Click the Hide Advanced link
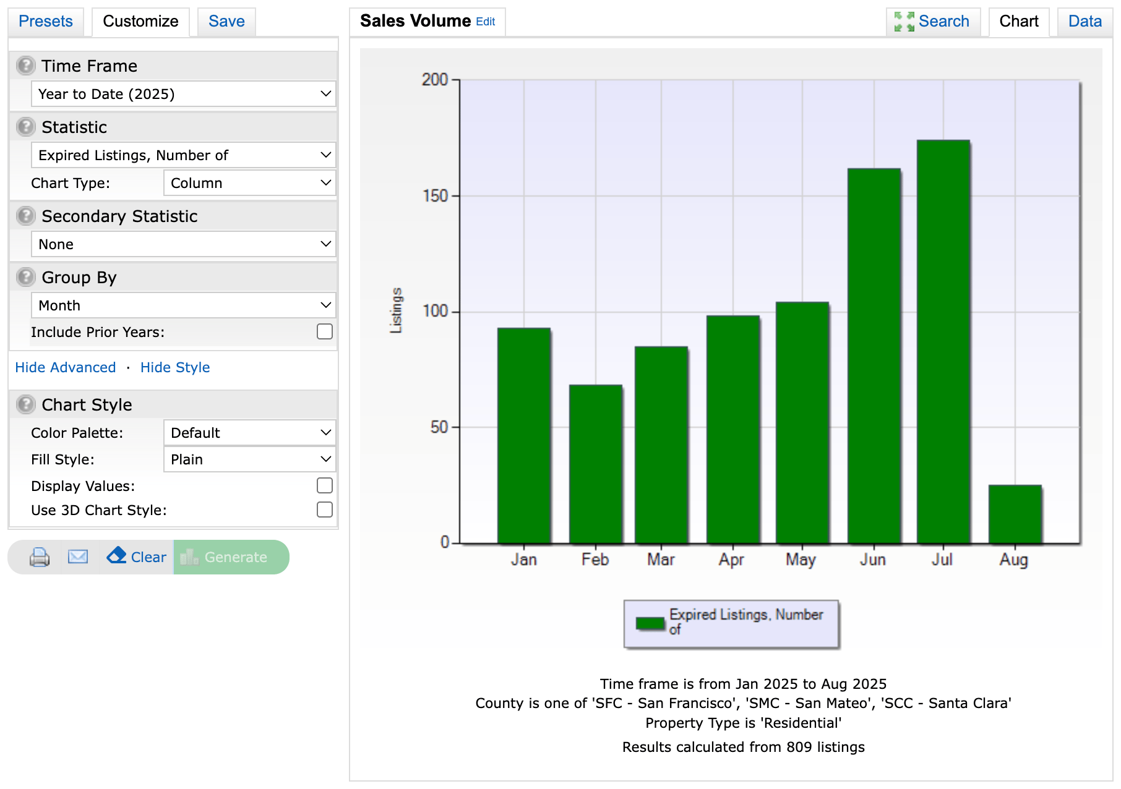The width and height of the screenshot is (1121, 789). [x=66, y=367]
